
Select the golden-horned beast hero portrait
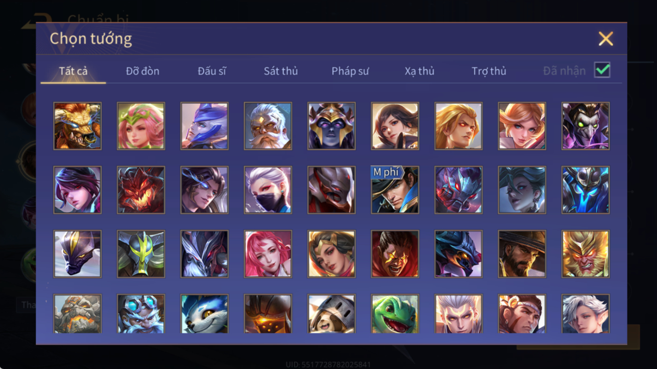tap(77, 126)
